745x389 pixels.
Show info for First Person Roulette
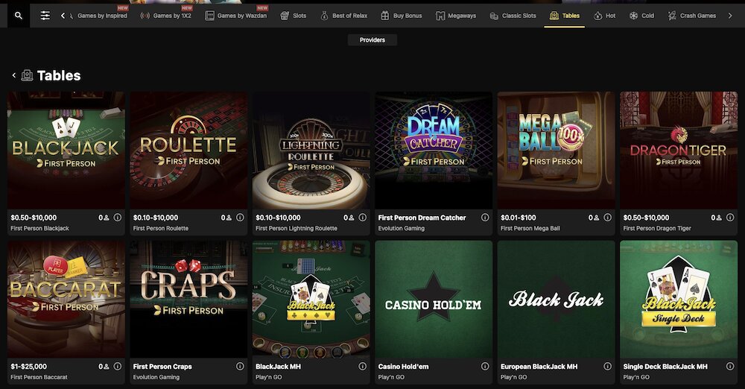coord(240,218)
